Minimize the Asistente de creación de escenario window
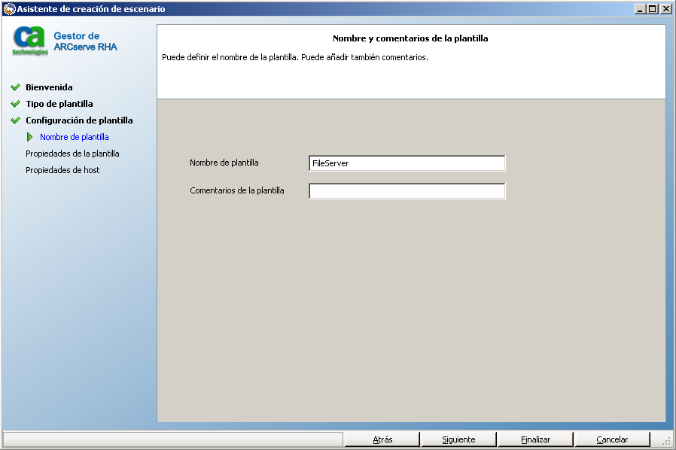676x450 pixels. click(x=640, y=8)
